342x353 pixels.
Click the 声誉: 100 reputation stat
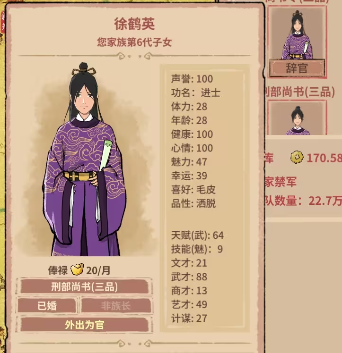point(192,79)
